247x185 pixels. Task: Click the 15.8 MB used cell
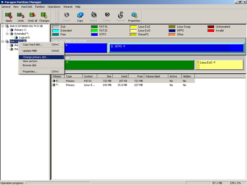tap(122, 85)
